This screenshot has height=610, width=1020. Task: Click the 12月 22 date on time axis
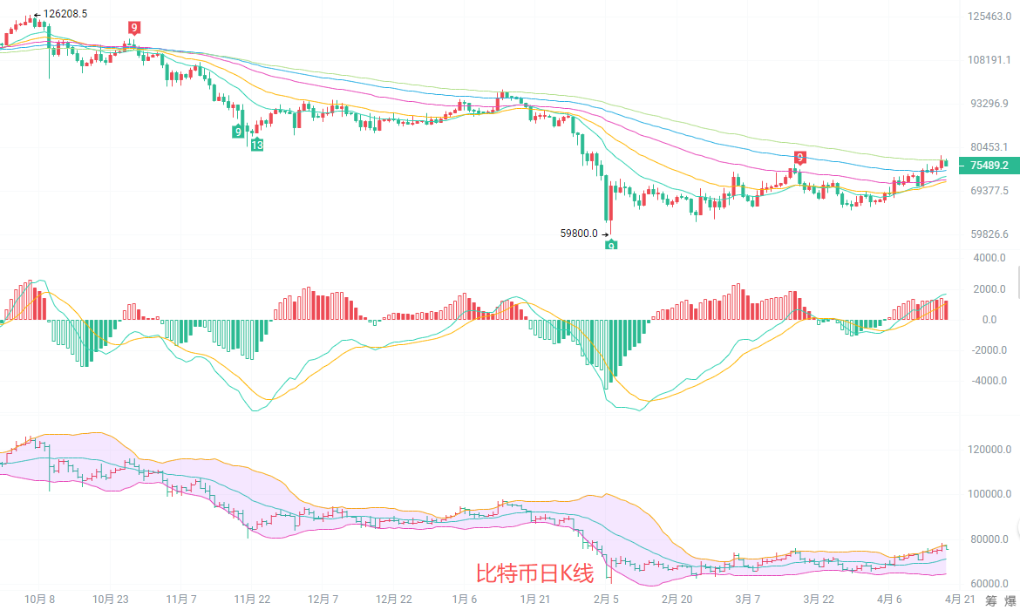(x=393, y=599)
